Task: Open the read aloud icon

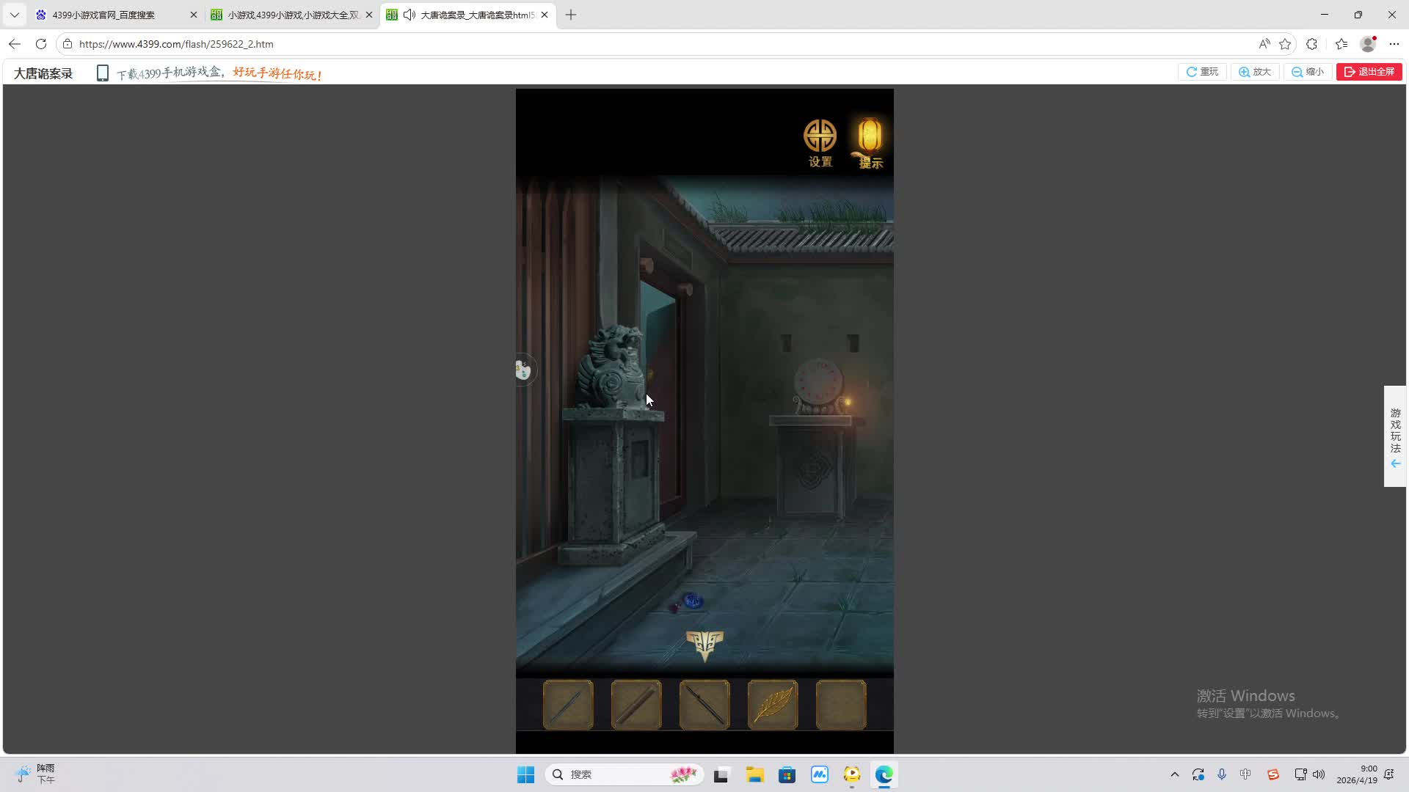Action: click(1264, 44)
